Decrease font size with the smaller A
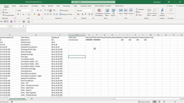This screenshot has width=184, height=103. pyautogui.click(x=41, y=10)
